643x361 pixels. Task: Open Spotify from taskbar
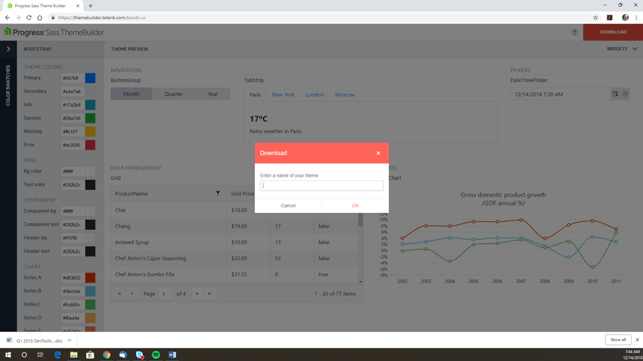pos(156,355)
